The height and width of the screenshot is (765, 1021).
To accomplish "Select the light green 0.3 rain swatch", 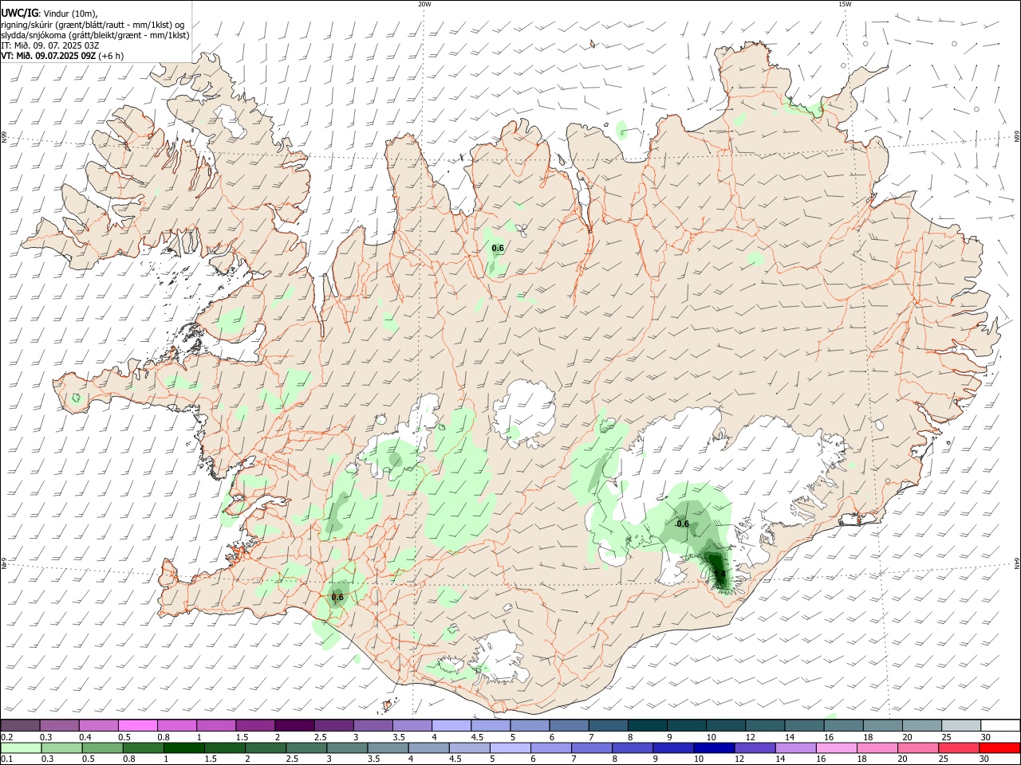I will (62, 748).
